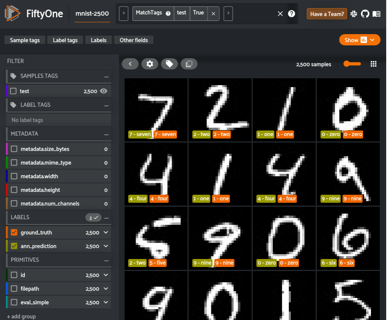This screenshot has height=320, width=387.
Task: Open the GitHub repository icon
Action: 365,13
